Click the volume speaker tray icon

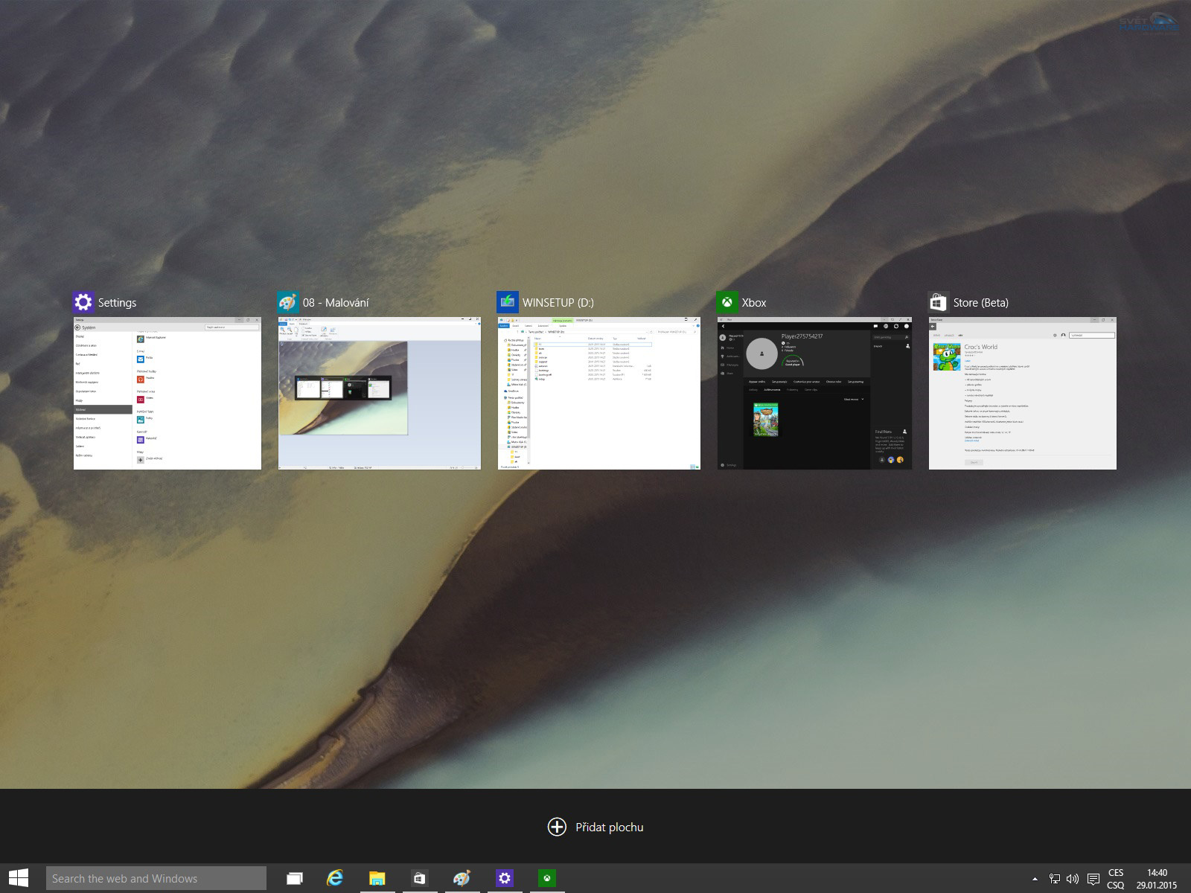click(1073, 879)
